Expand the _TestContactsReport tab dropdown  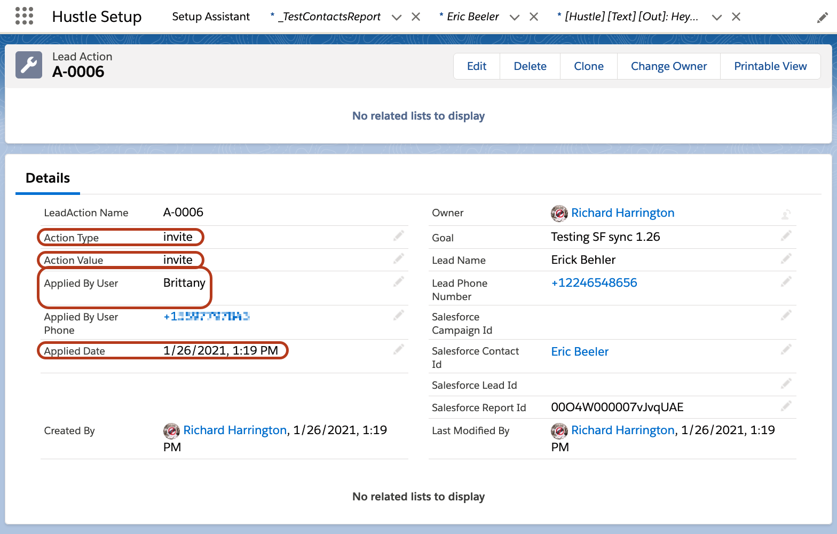397,18
